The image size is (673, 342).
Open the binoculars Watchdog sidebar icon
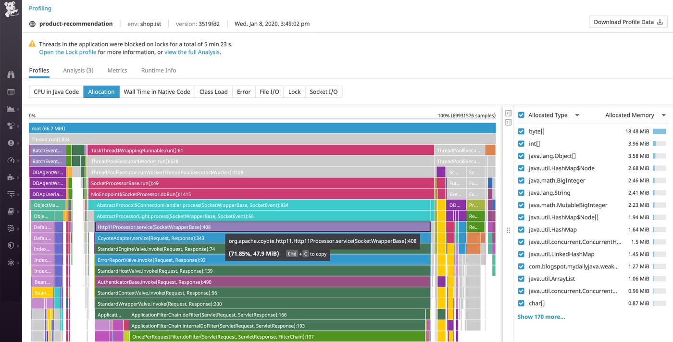(11, 74)
